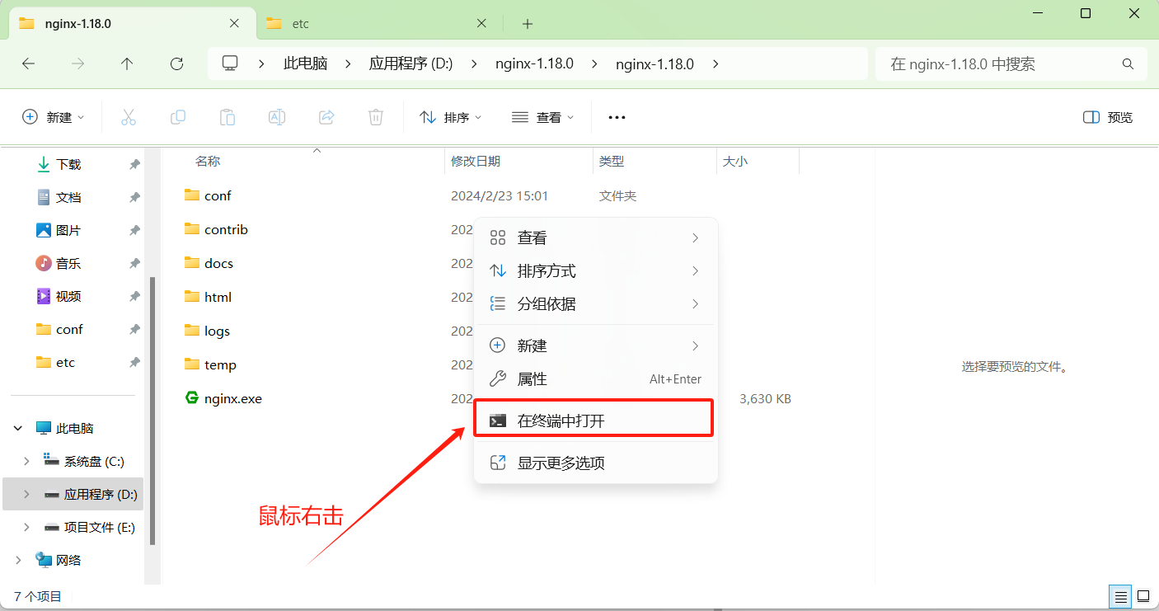Unpin 音乐 using its pin icon
Viewport: 1159px width, 611px height.
[134, 263]
